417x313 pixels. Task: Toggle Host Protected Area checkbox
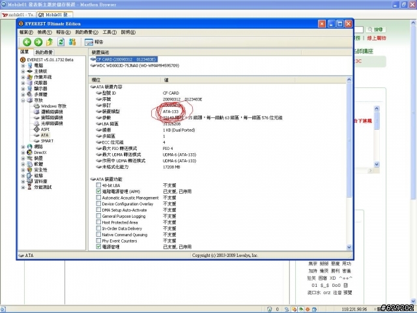(98, 222)
